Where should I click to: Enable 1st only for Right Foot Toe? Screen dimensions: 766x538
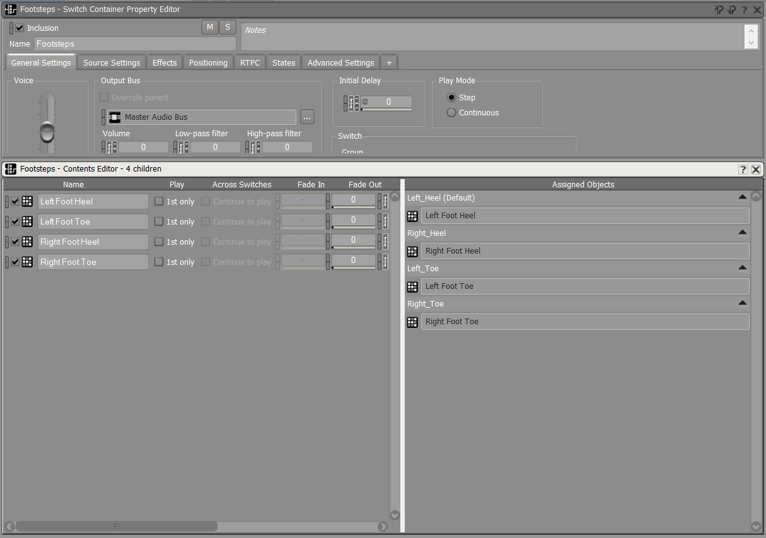[159, 262]
